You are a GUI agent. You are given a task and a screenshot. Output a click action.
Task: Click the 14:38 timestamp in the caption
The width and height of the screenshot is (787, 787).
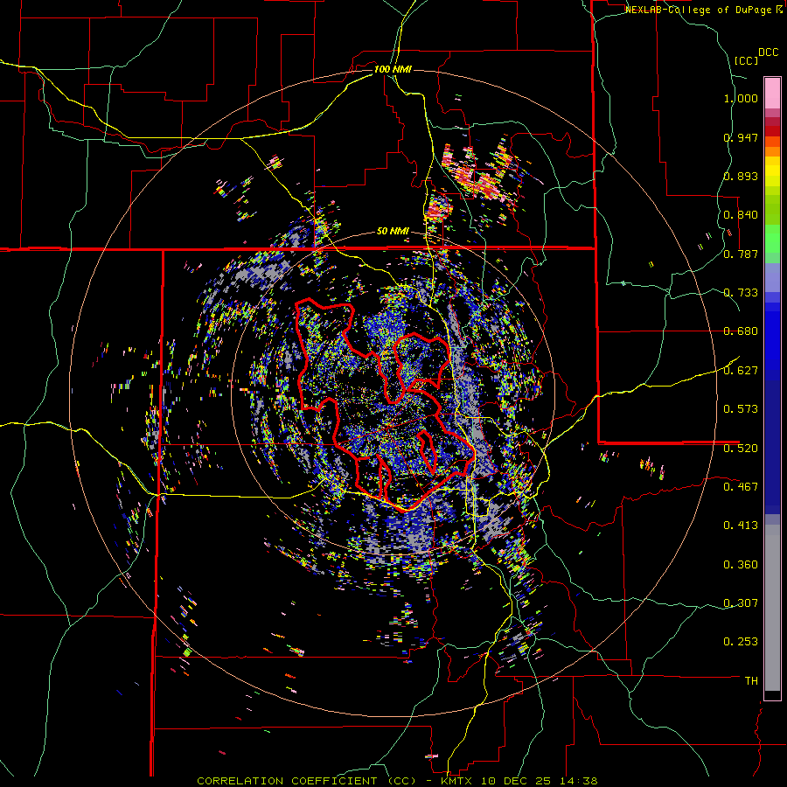point(581,781)
